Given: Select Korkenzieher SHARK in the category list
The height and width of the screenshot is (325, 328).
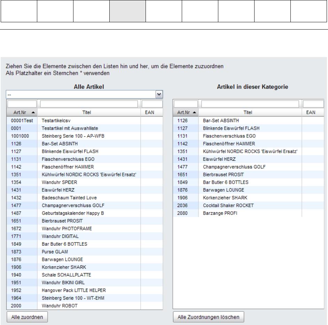Looking at the screenshot, I should tap(249, 198).
